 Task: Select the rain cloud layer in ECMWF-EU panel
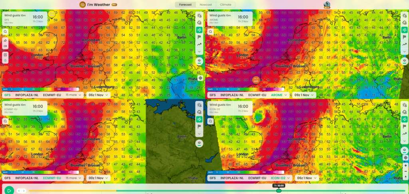coord(199,112)
